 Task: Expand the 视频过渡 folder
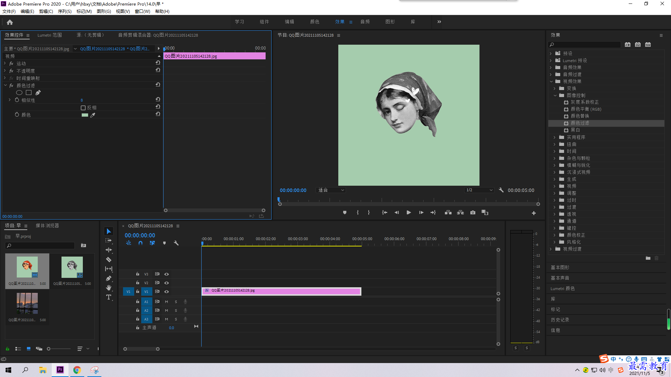551,249
